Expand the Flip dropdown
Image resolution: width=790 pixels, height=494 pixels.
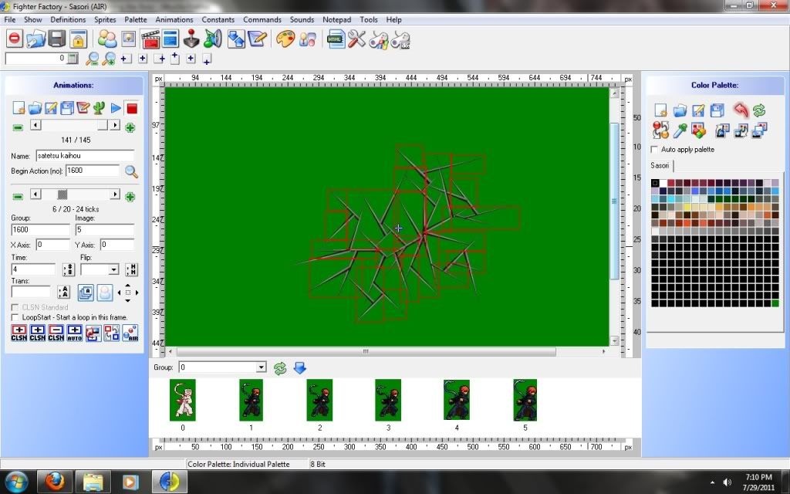pos(113,270)
